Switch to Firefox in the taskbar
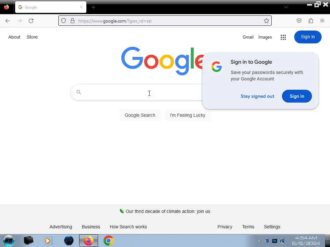The image size is (330, 247). click(x=89, y=241)
